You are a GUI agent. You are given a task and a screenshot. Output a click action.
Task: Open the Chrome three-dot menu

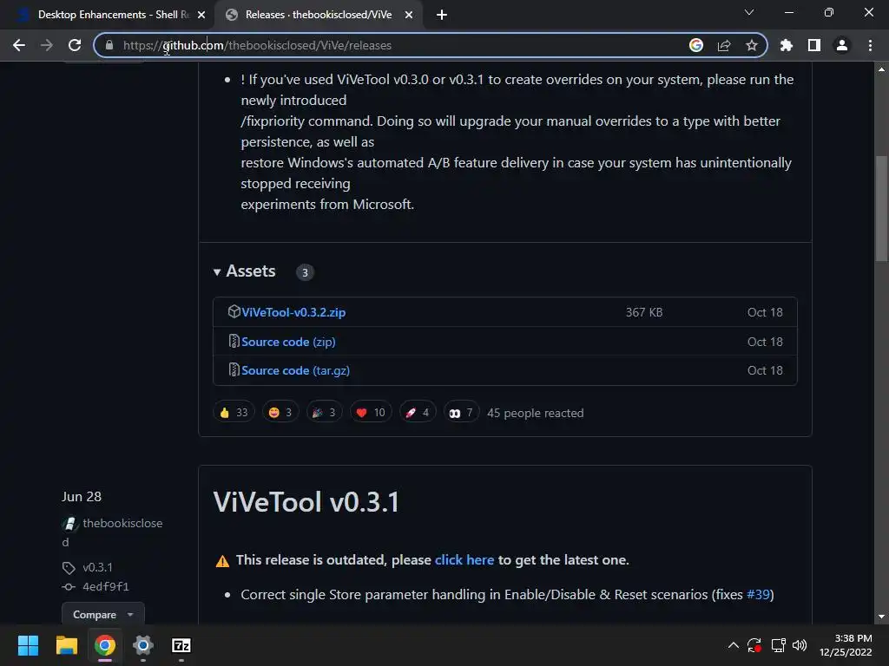(870, 45)
